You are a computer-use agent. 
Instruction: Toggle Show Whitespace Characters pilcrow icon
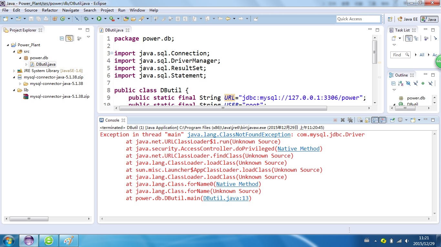coord(185,19)
